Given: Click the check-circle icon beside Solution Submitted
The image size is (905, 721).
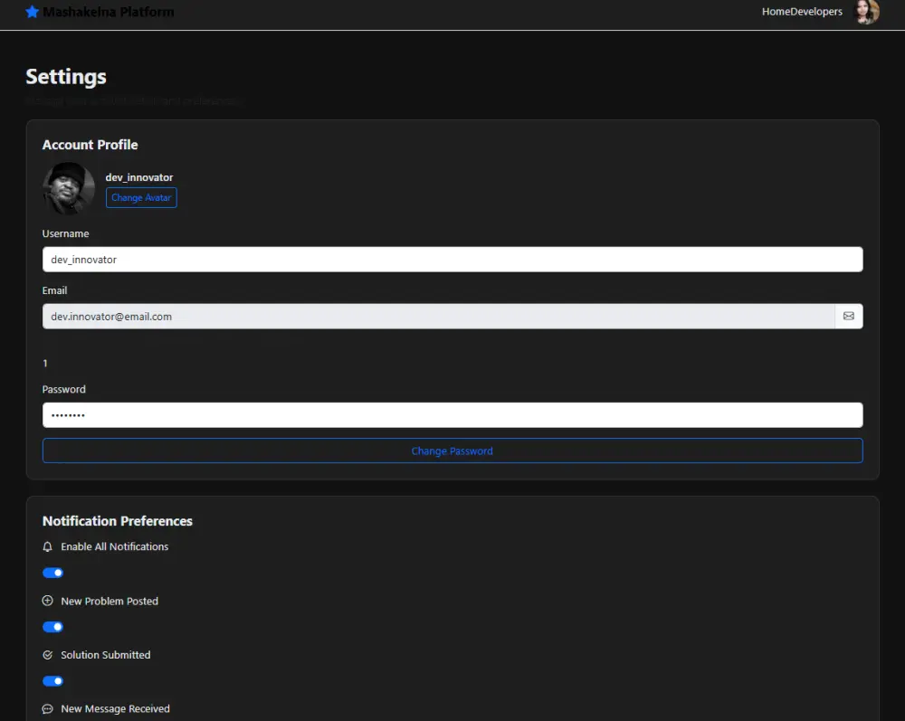Looking at the screenshot, I should coord(47,655).
